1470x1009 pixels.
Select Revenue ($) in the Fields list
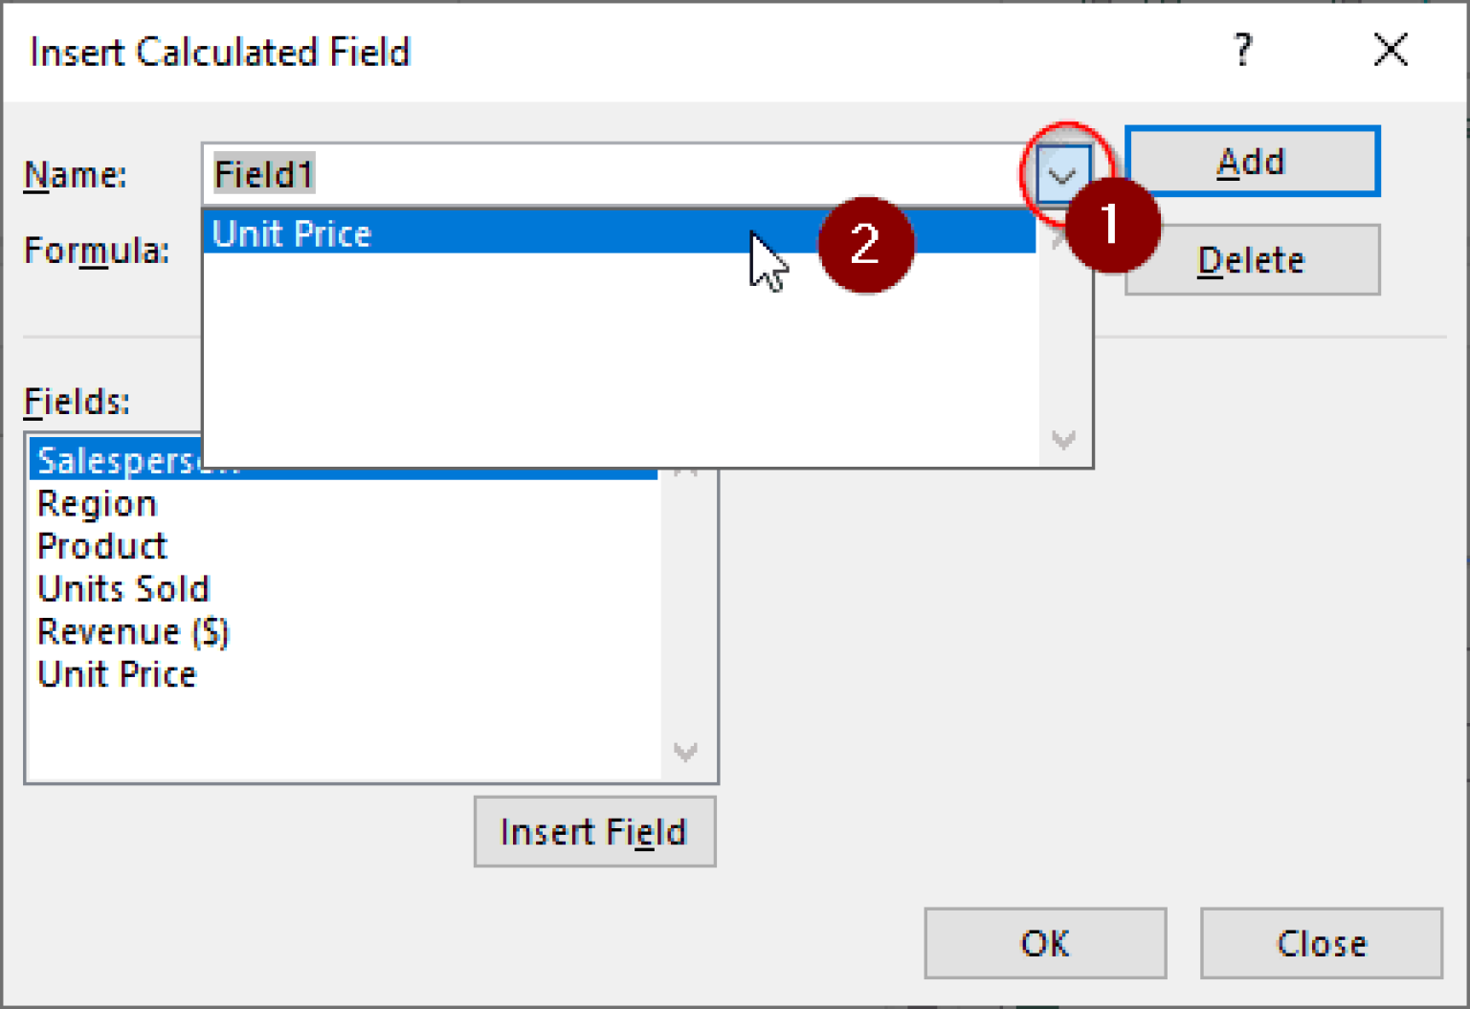[132, 631]
